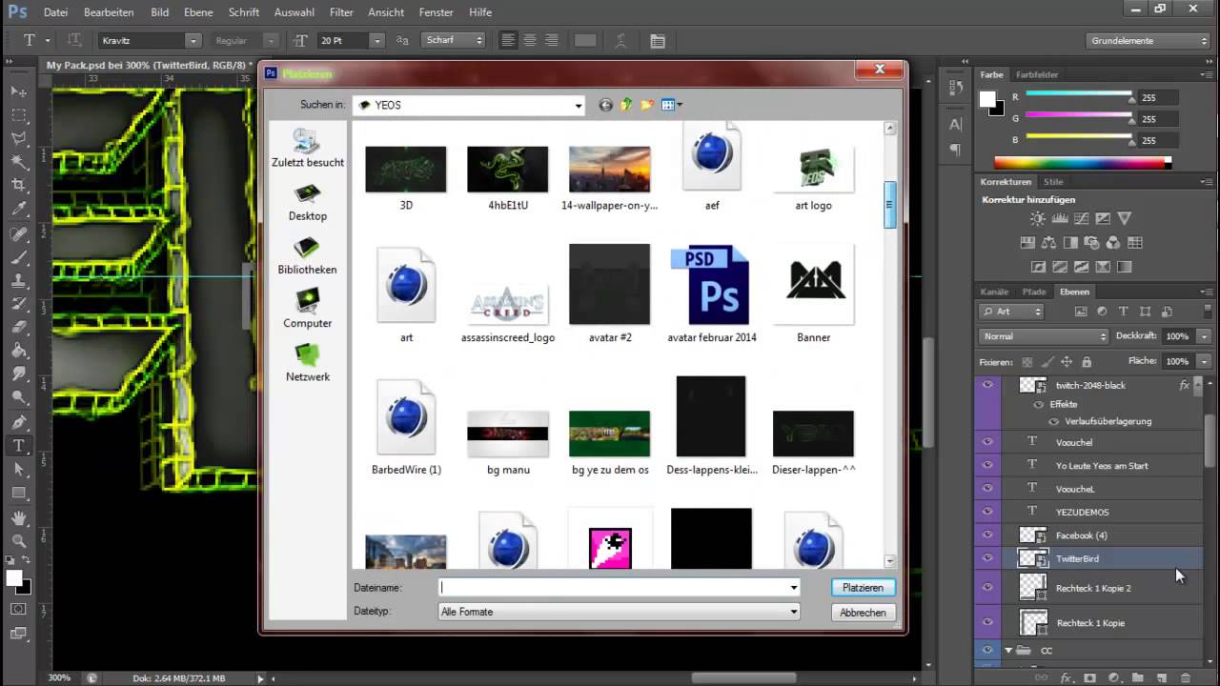Toggle Quick Mask mode
The height and width of the screenshot is (686, 1220).
click(x=18, y=609)
